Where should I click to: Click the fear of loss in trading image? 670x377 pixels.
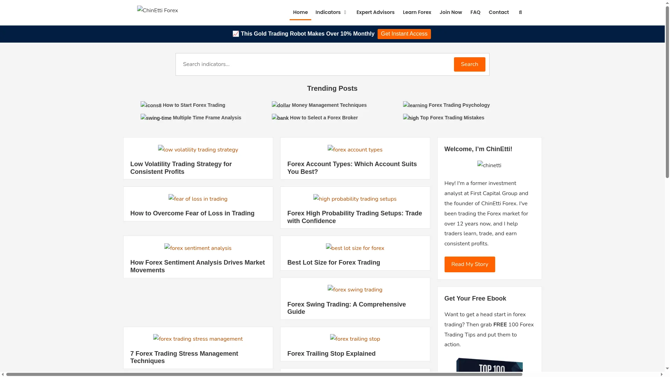[198, 199]
